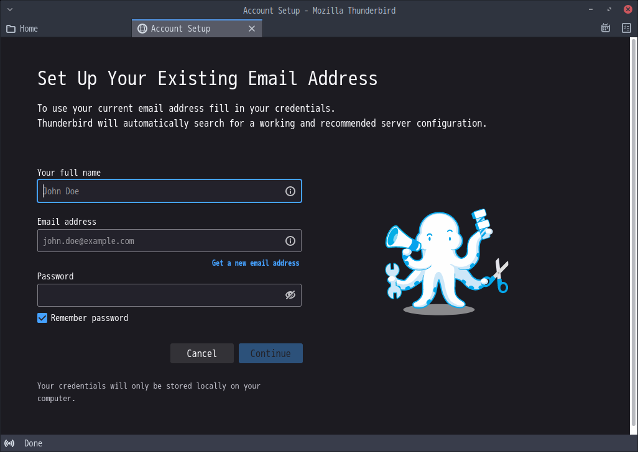Viewport: 638px width, 452px height.
Task: Click the info icon in full name field
Action: pos(290,191)
